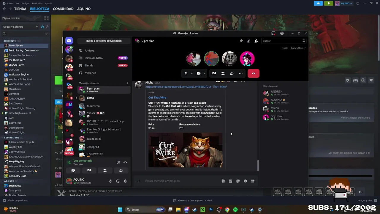This screenshot has width=380, height=214.
Task: Share screen from voice connected panel
Action: pyautogui.click(x=89, y=171)
